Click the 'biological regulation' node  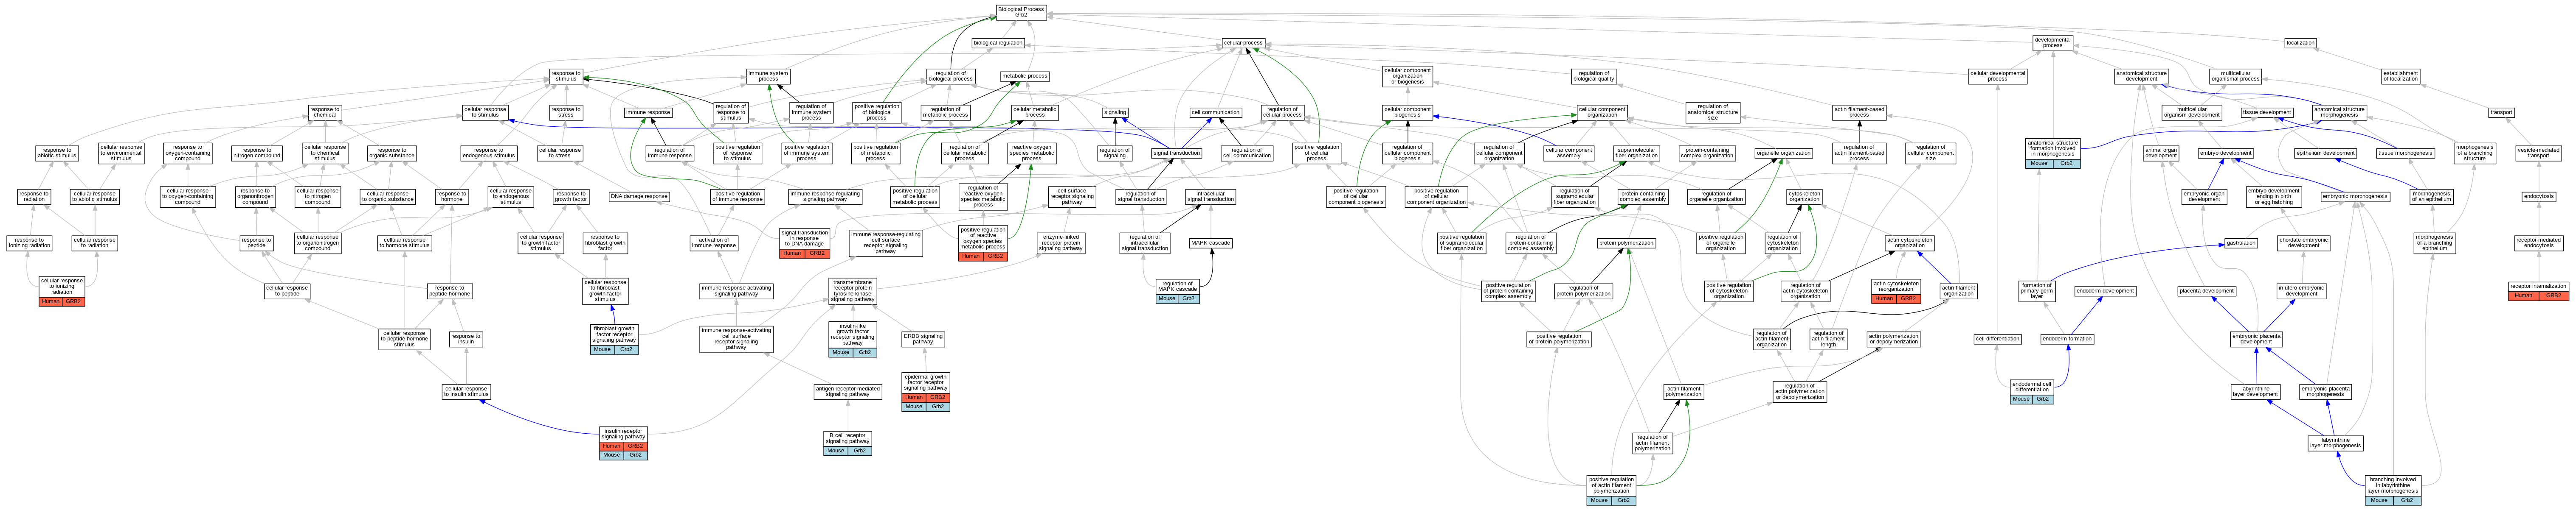coord(998,43)
